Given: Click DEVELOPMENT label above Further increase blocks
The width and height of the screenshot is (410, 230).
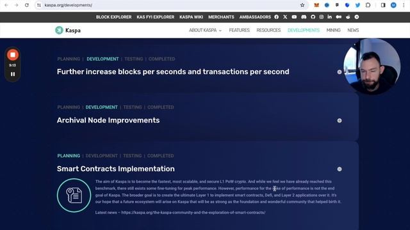Looking at the screenshot, I should click(x=102, y=59).
